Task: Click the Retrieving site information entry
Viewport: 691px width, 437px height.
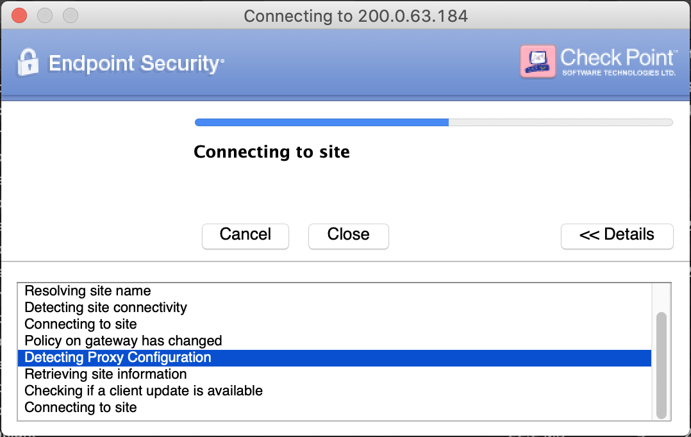Action: pyautogui.click(x=105, y=374)
